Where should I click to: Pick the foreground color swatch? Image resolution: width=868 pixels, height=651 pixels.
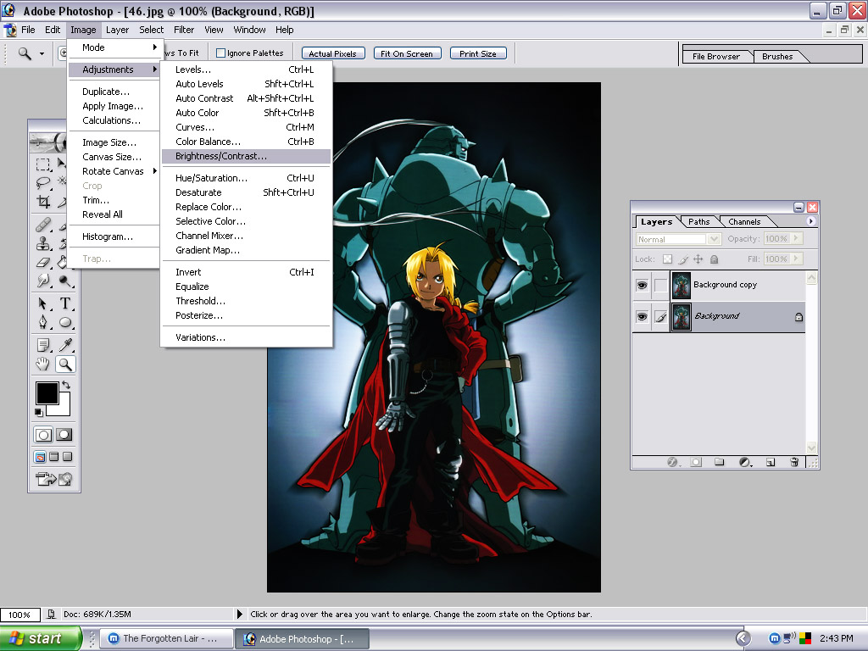(47, 392)
